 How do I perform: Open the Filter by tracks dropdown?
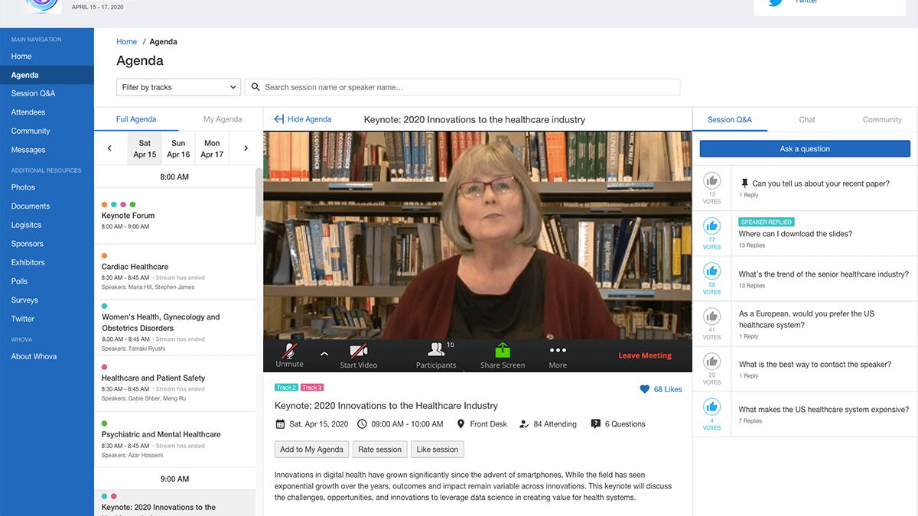[179, 87]
